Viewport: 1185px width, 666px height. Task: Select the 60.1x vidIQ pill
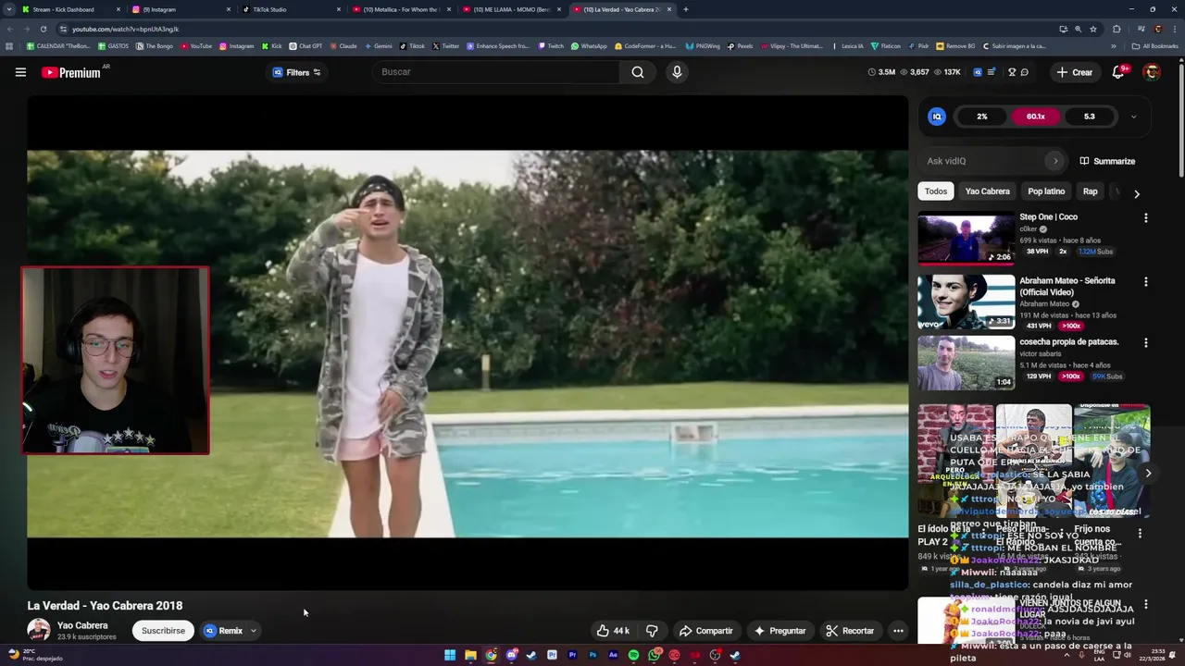point(1035,117)
